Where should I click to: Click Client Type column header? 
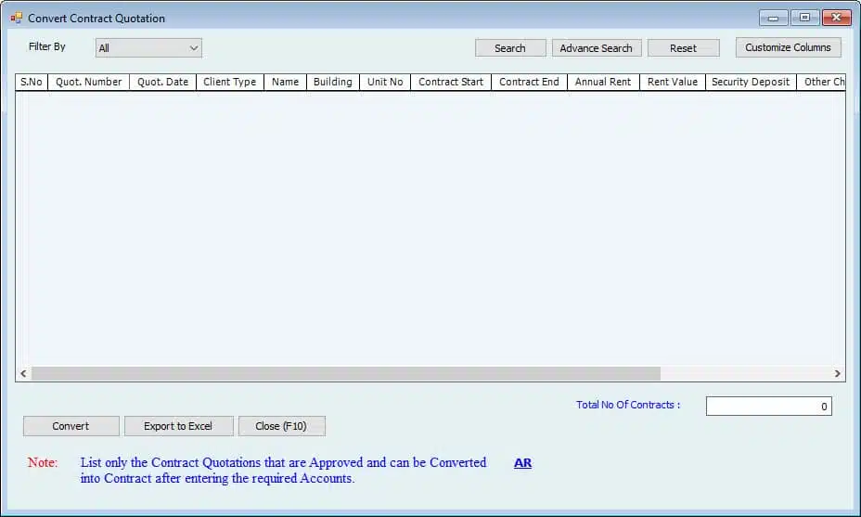(229, 82)
